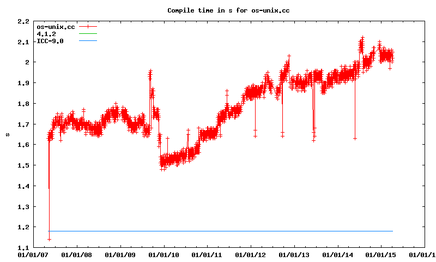This screenshot has width=436, height=262.
Task: Click the horizontal 4.1.2 baseline line
Action: tap(218, 231)
